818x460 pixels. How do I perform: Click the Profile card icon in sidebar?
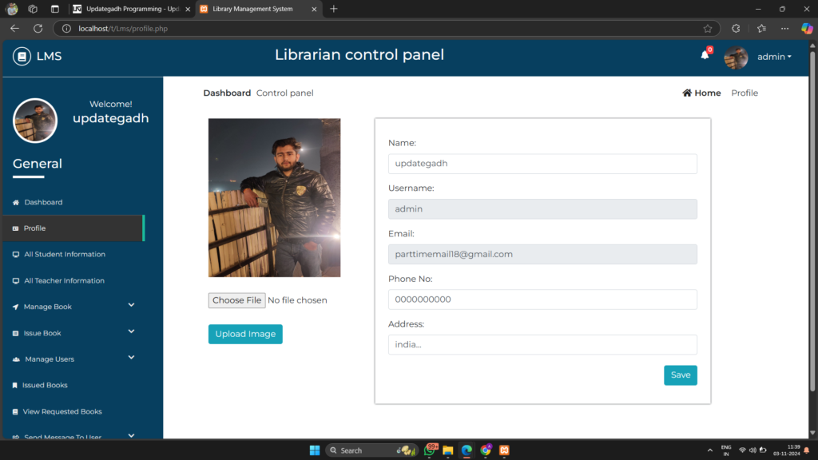point(15,228)
